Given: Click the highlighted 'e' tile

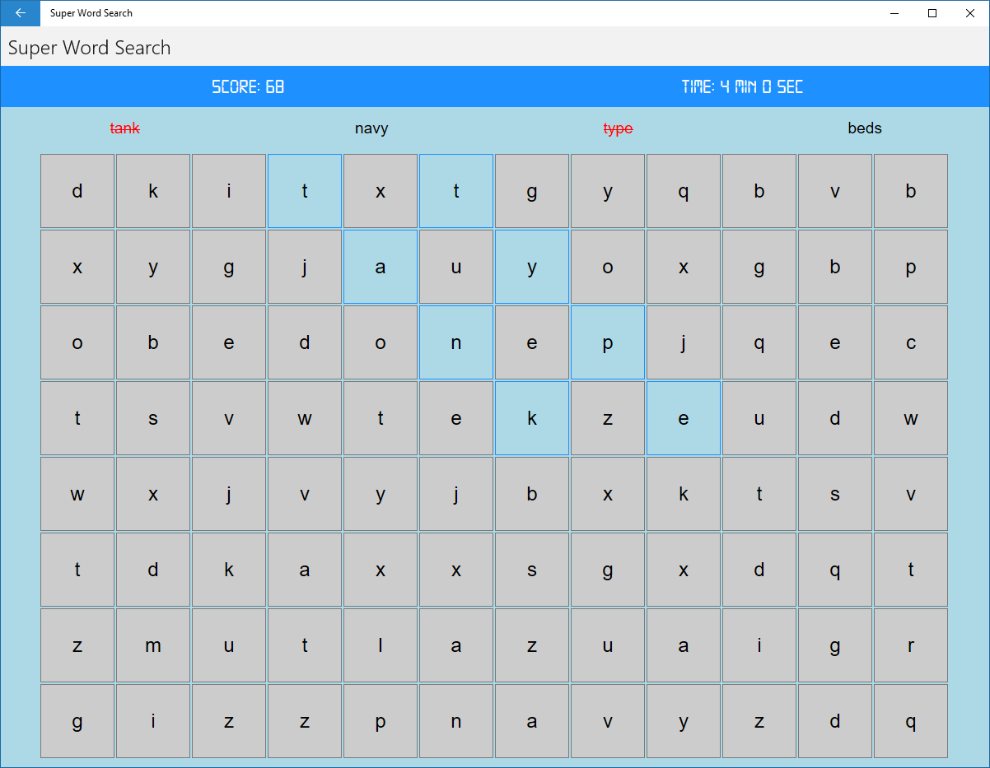Looking at the screenshot, I should pos(684,418).
